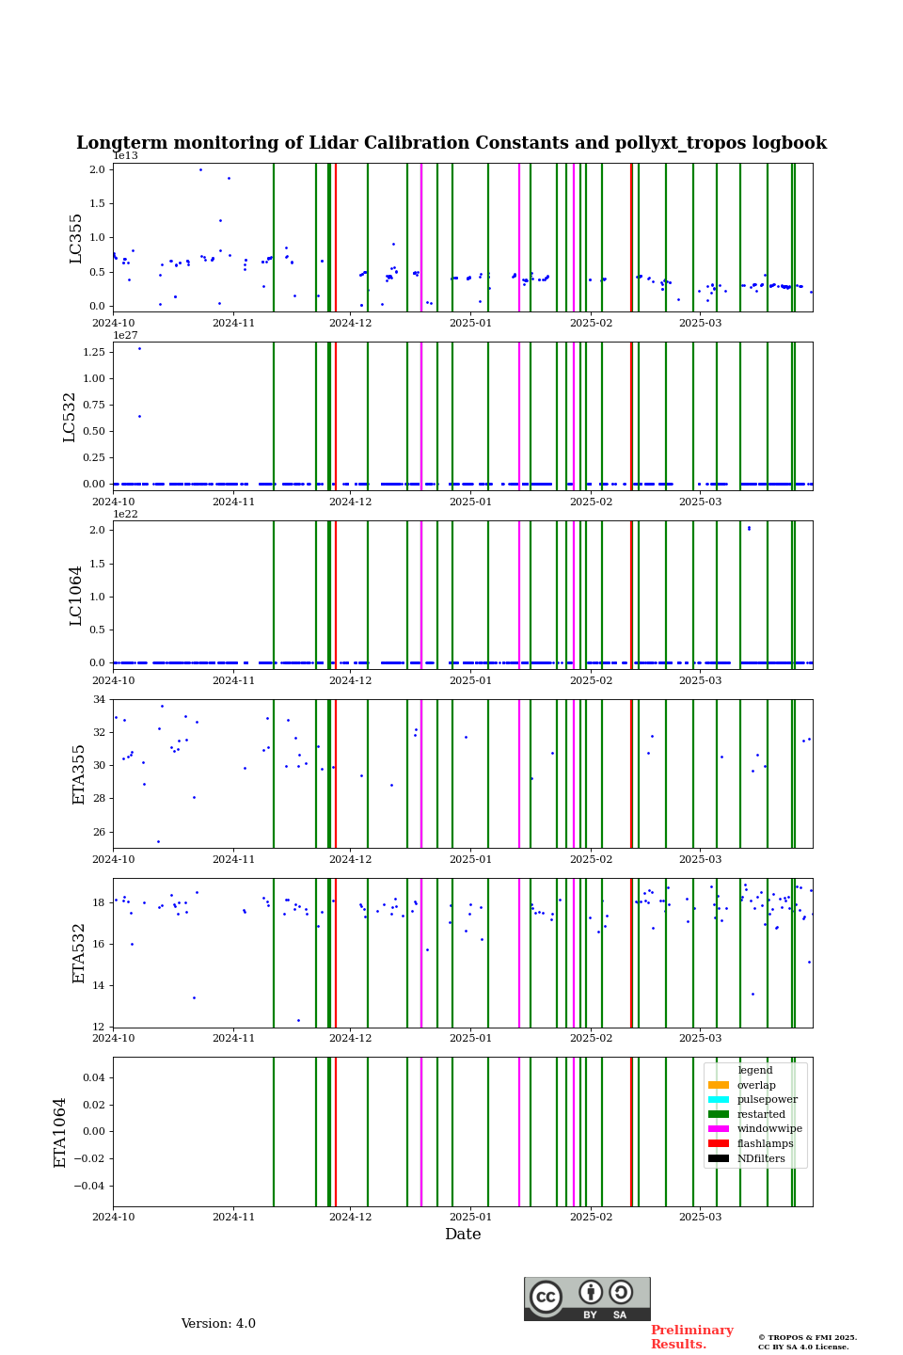This screenshot has height=1355, width=903.
Task: Click the LC532 outlier point near 1.25
Action: coord(139,348)
